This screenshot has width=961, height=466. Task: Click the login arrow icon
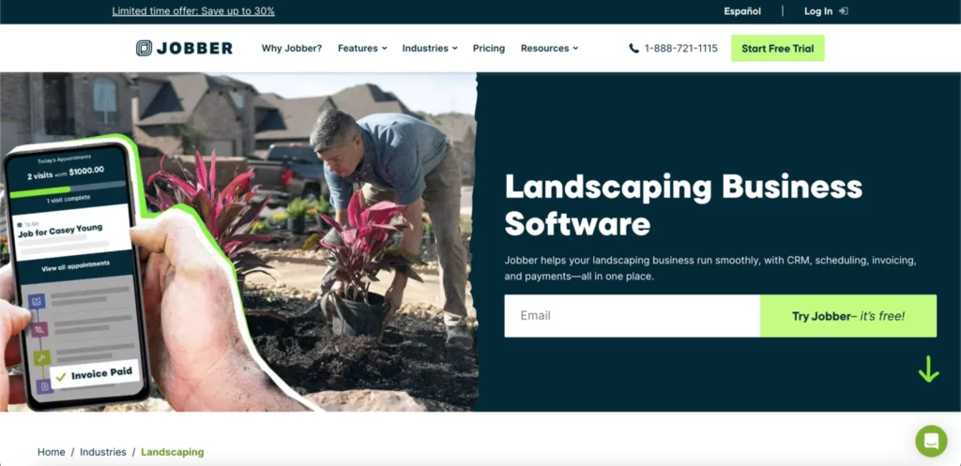pos(844,11)
